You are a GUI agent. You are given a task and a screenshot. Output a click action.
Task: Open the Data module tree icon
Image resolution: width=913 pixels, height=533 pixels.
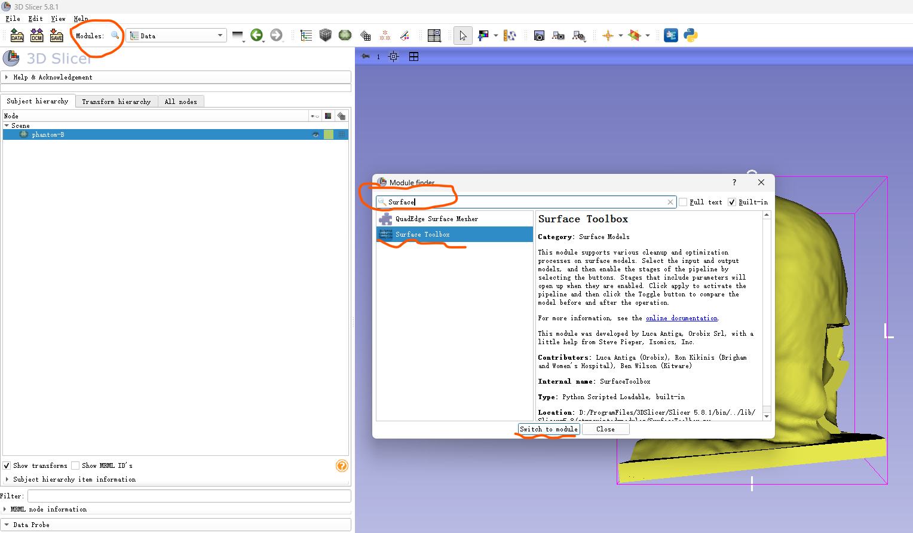click(x=306, y=35)
